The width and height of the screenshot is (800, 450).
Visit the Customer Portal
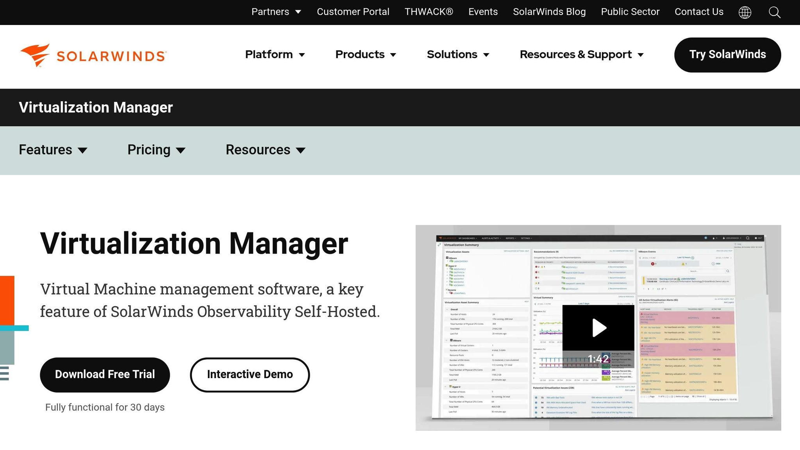(x=353, y=12)
